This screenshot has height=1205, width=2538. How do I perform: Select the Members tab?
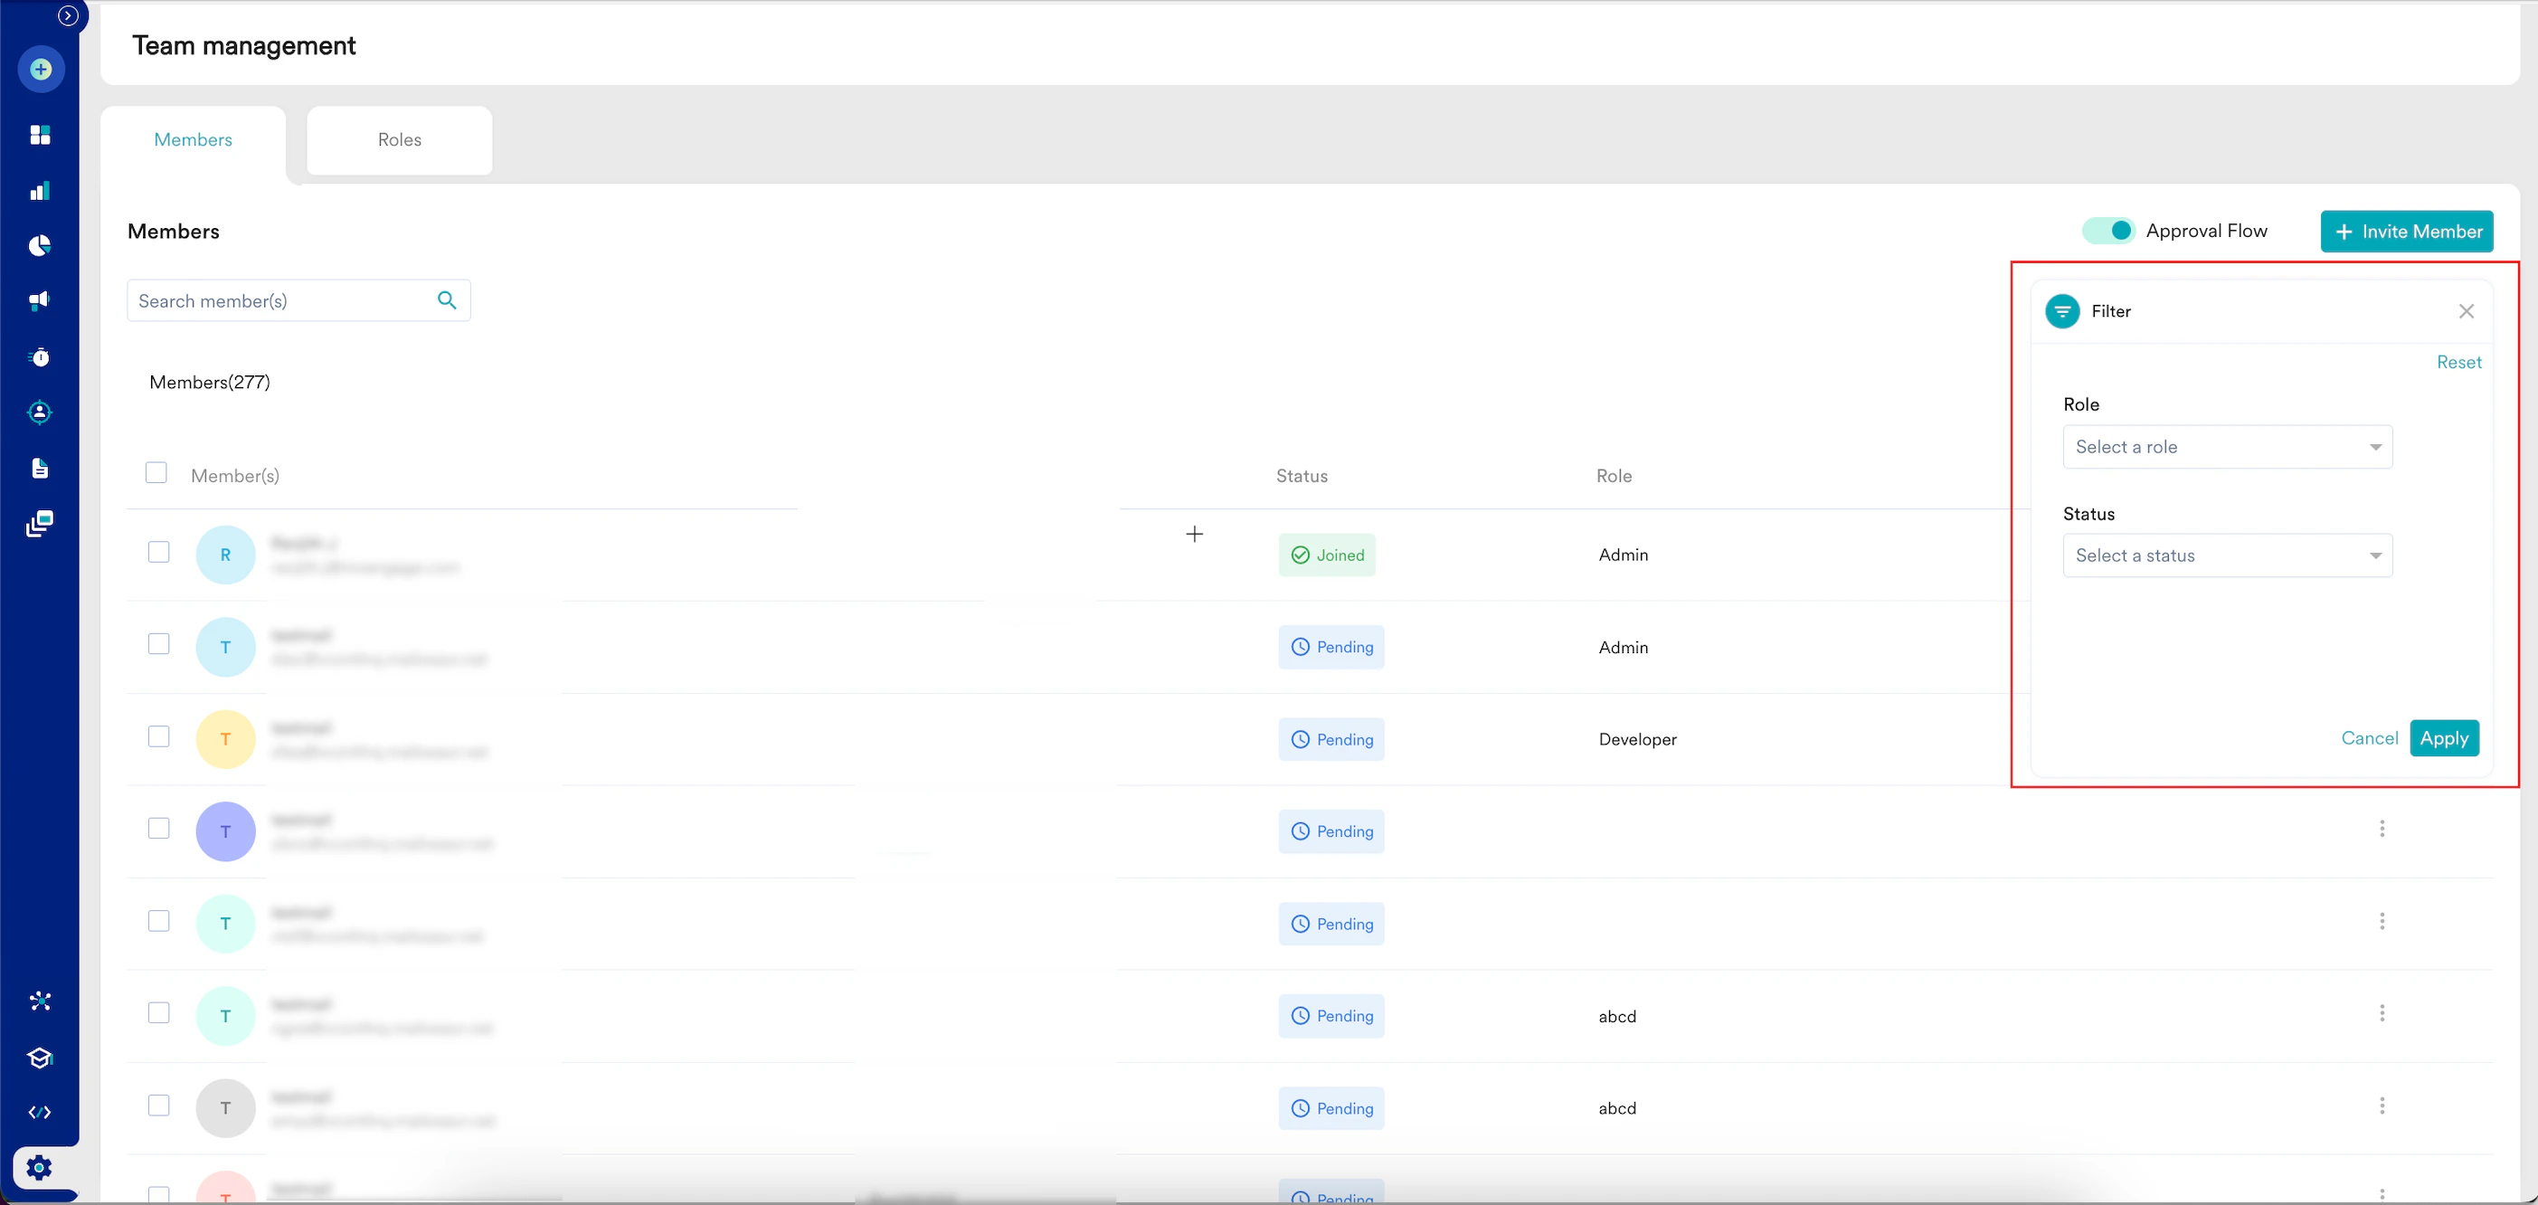click(194, 140)
